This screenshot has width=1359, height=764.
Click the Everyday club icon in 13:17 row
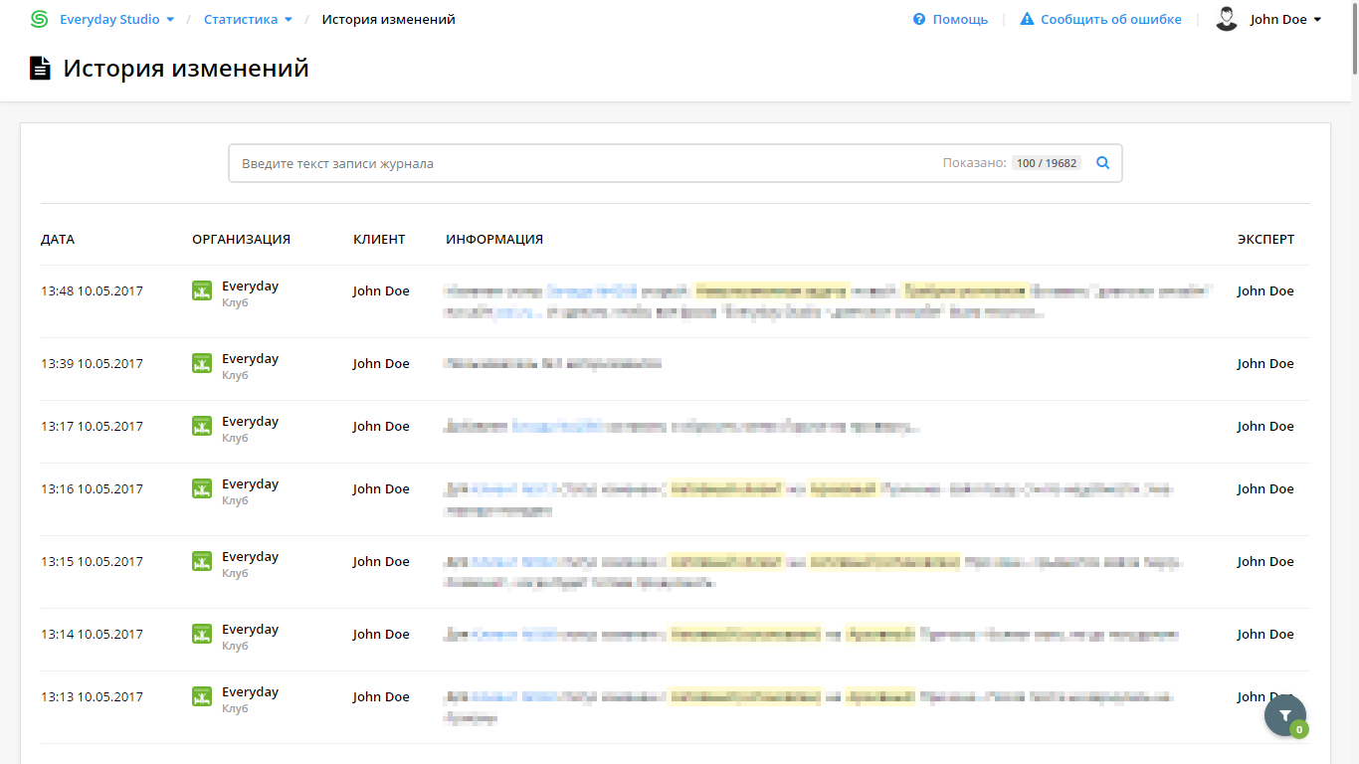coord(202,426)
